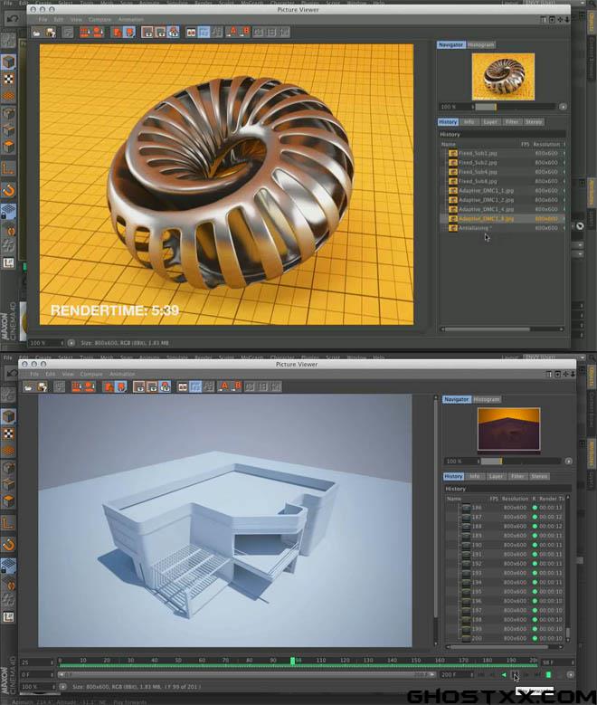Screen dimensions: 597x705
Task: Open Compare menu in torus Picture Viewer
Action: 99,20
